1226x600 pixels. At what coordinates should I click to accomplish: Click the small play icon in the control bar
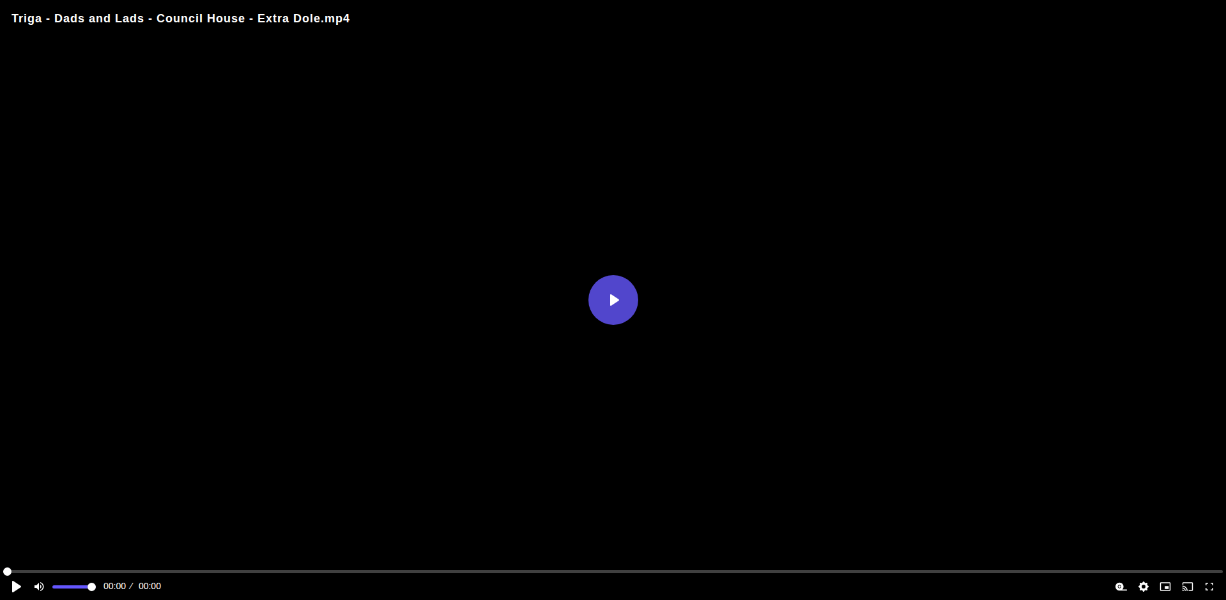[17, 587]
